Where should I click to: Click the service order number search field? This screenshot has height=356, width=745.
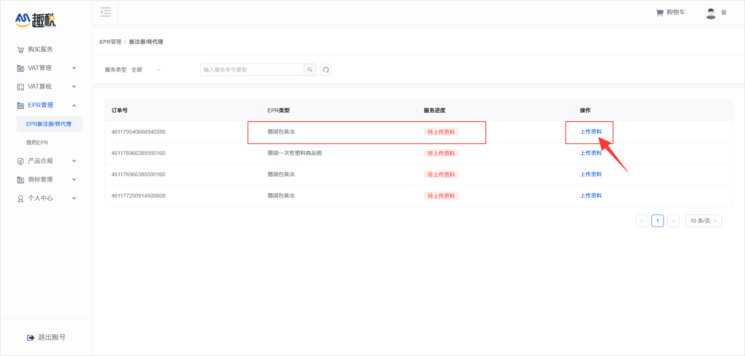click(x=252, y=70)
